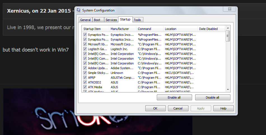The width and height of the screenshot is (266, 135).
Task: Open the Tools tab
Action: pos(137,20)
